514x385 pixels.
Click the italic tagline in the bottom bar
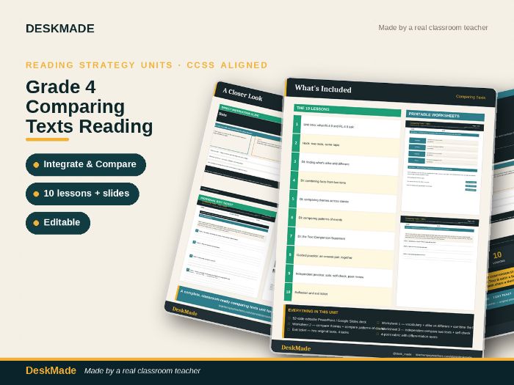[142, 371]
